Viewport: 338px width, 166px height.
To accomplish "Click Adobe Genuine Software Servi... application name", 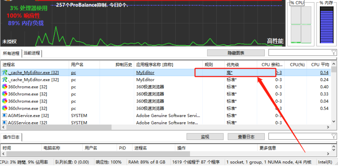I will tap(168, 115).
